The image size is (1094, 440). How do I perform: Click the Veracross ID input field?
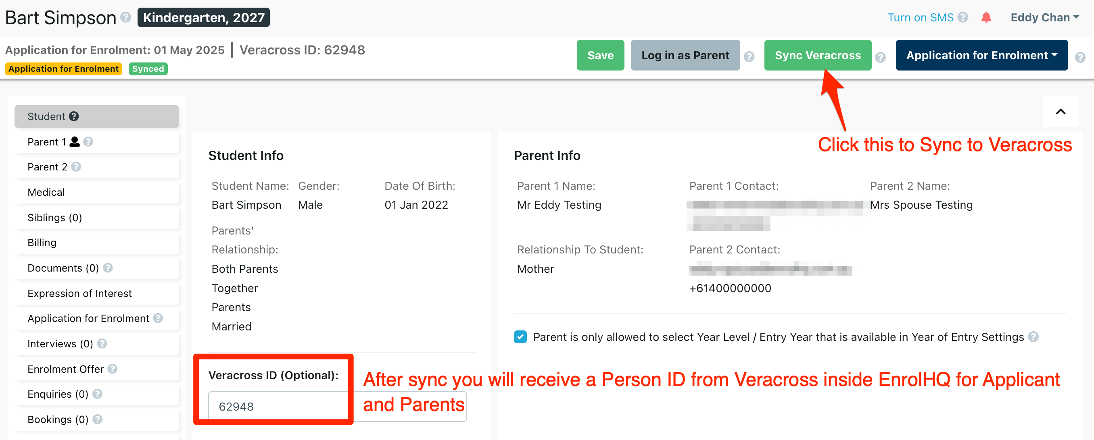(x=276, y=406)
